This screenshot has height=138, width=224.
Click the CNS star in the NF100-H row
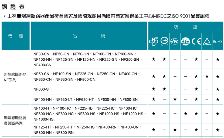(154, 113)
